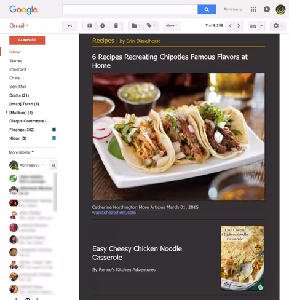Open the Labels tag menu
This screenshot has width=289, height=300.
click(151, 26)
